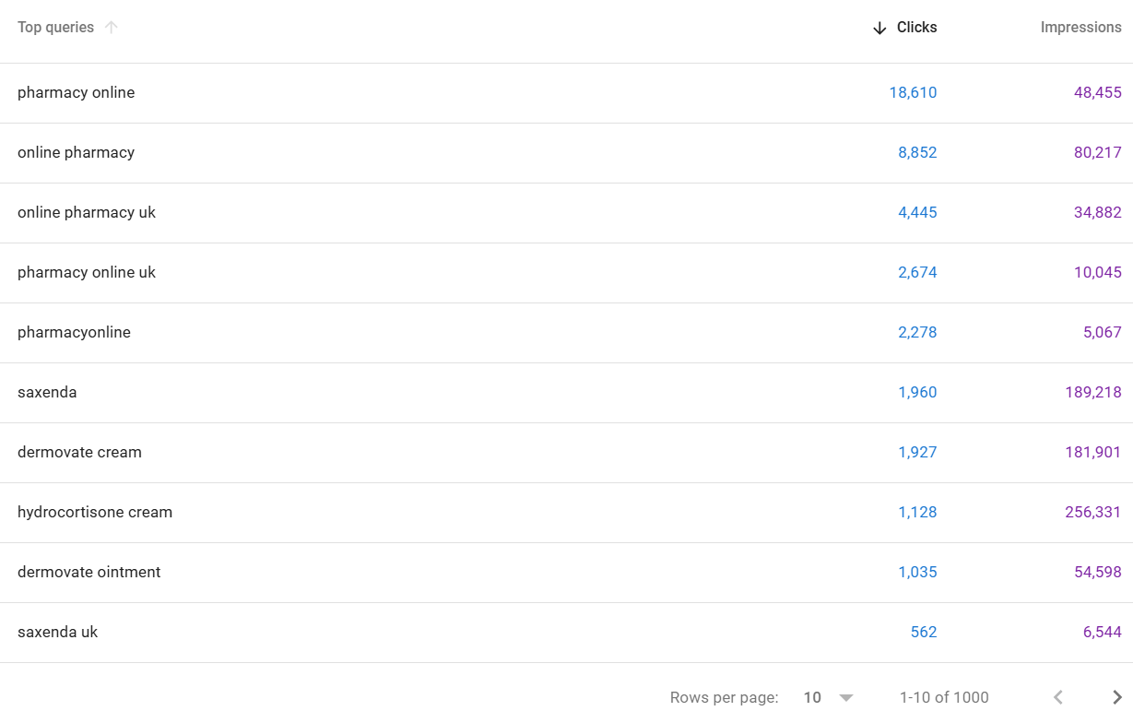Screen dimensions: 1133x723
Task: Click the 256,331 impressions value
Action: coord(1093,512)
